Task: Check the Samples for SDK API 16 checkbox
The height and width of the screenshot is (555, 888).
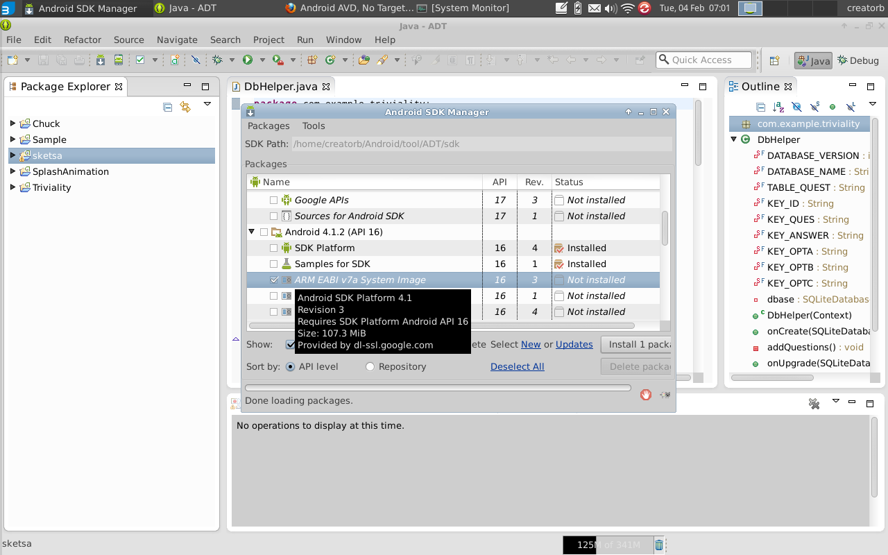Action: point(273,264)
